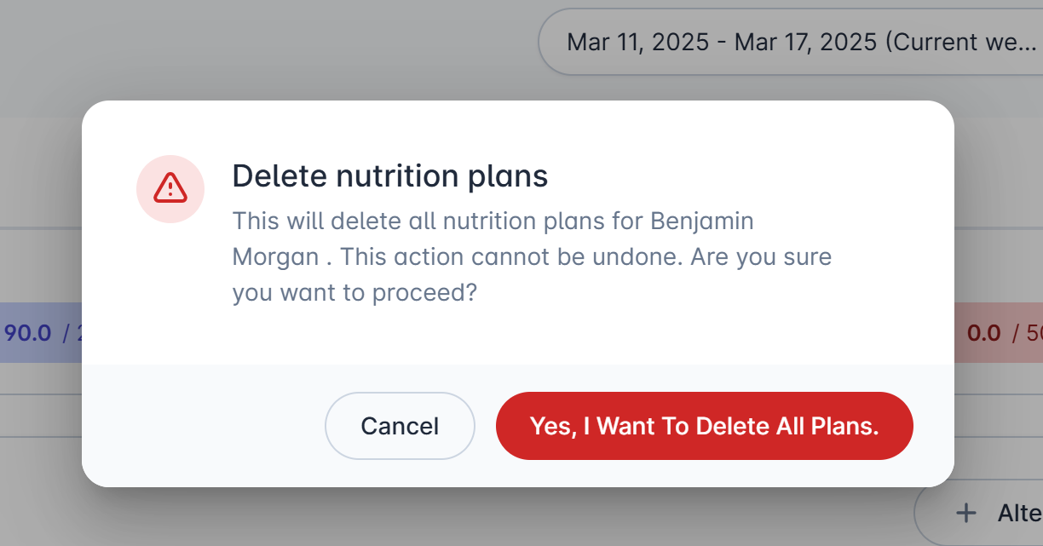Click "you want to proceed?" question text
Viewport: 1043px width, 546px height.
[354, 293]
